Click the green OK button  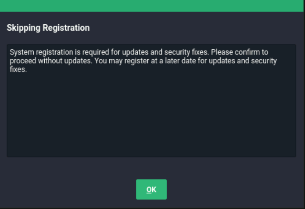151,189
